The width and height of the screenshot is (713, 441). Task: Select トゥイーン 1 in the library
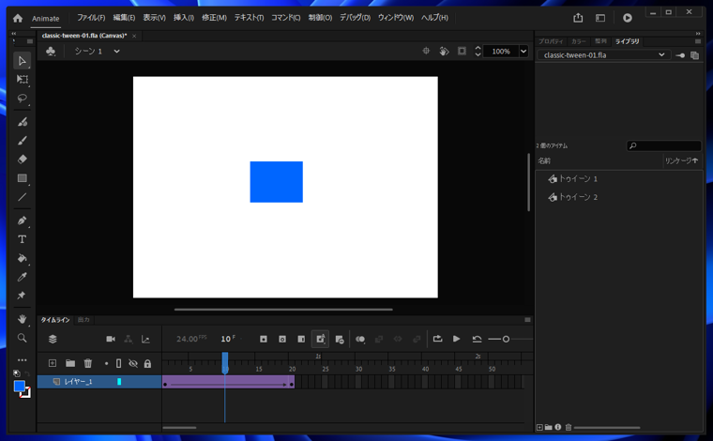coord(577,178)
